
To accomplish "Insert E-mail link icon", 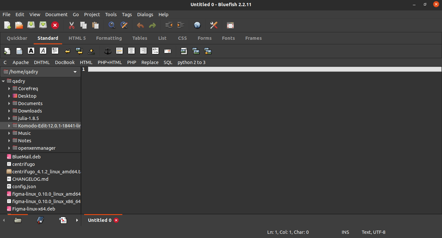I will [167, 51].
